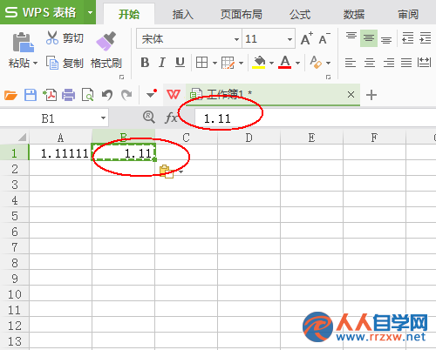Apply red font color
436x350 pixels.
[285, 62]
